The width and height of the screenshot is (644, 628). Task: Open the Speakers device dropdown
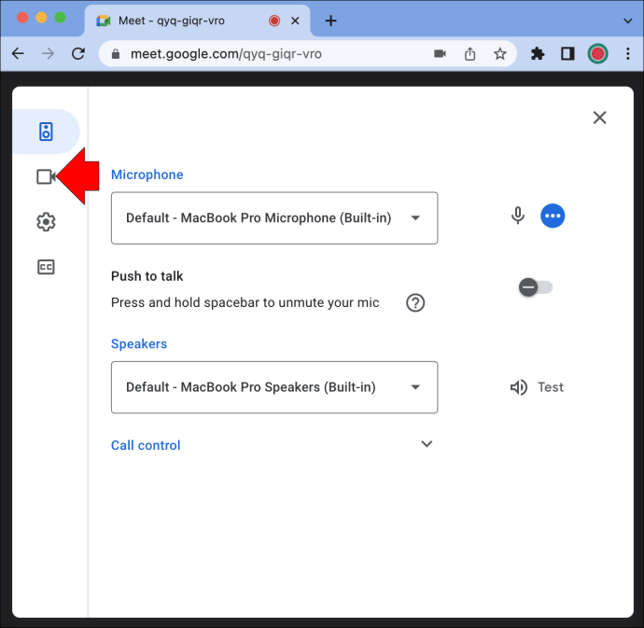point(274,387)
